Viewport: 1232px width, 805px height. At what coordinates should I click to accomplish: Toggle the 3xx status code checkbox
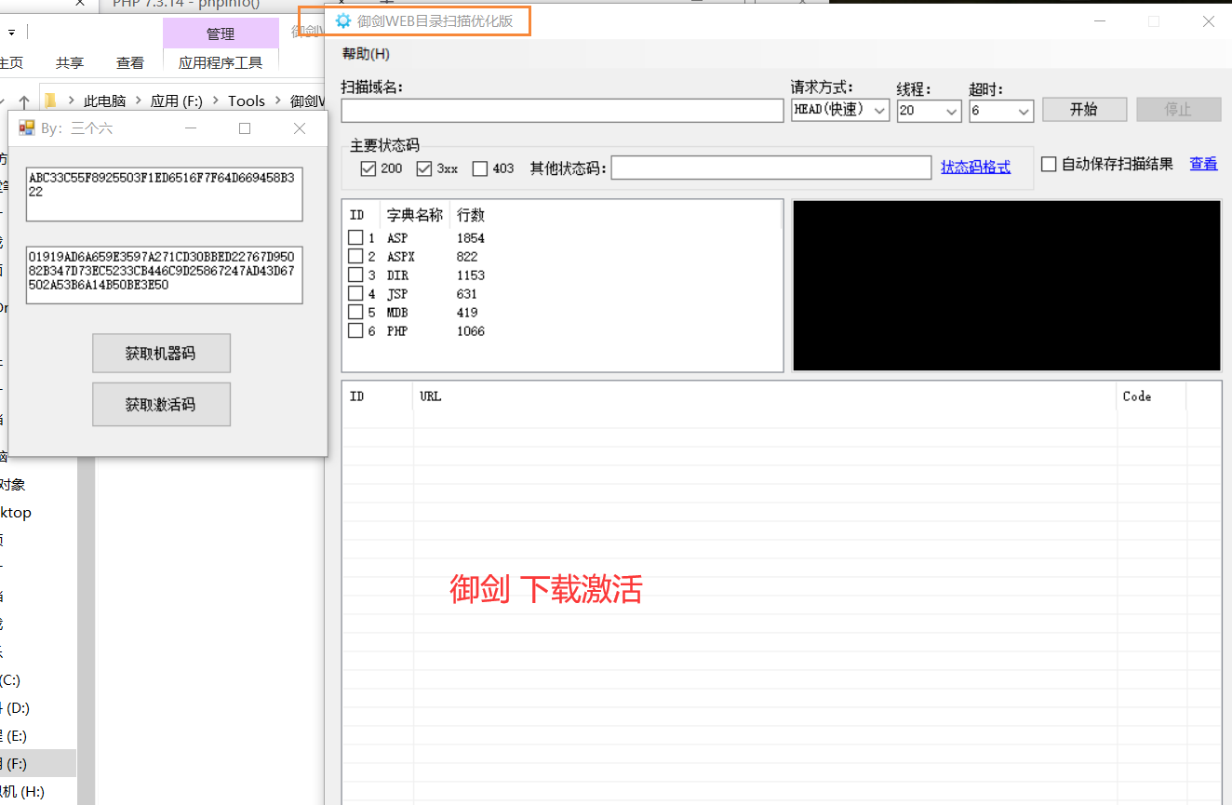[x=424, y=168]
